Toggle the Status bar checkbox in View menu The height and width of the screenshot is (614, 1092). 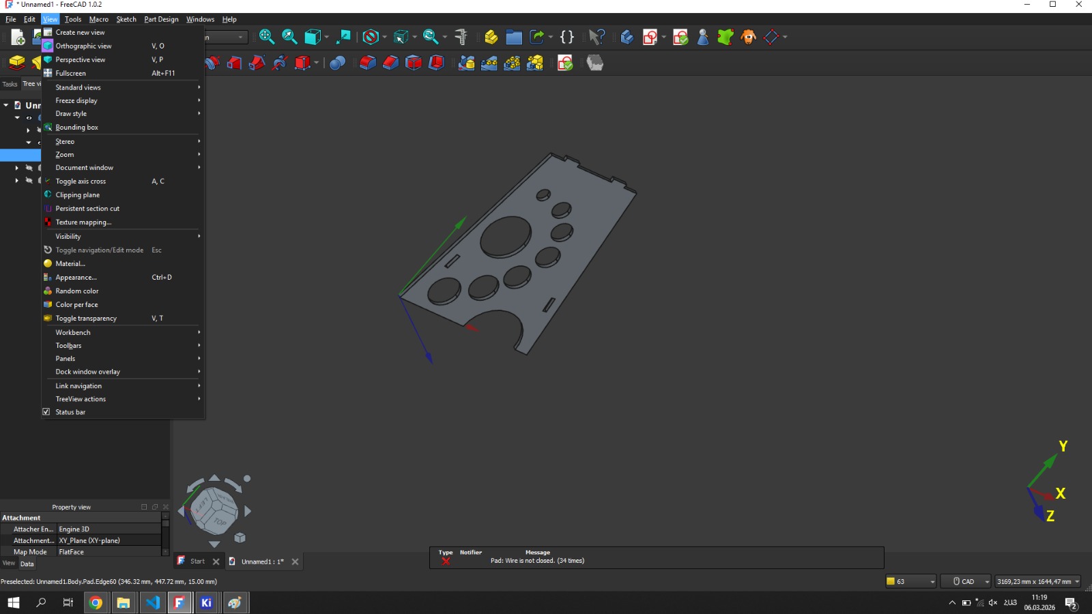(x=46, y=411)
